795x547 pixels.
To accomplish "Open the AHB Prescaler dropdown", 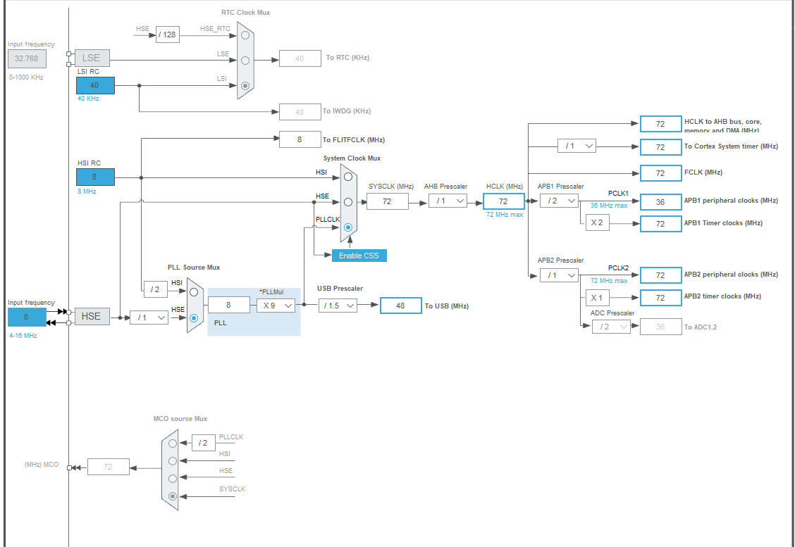I will tap(448, 201).
